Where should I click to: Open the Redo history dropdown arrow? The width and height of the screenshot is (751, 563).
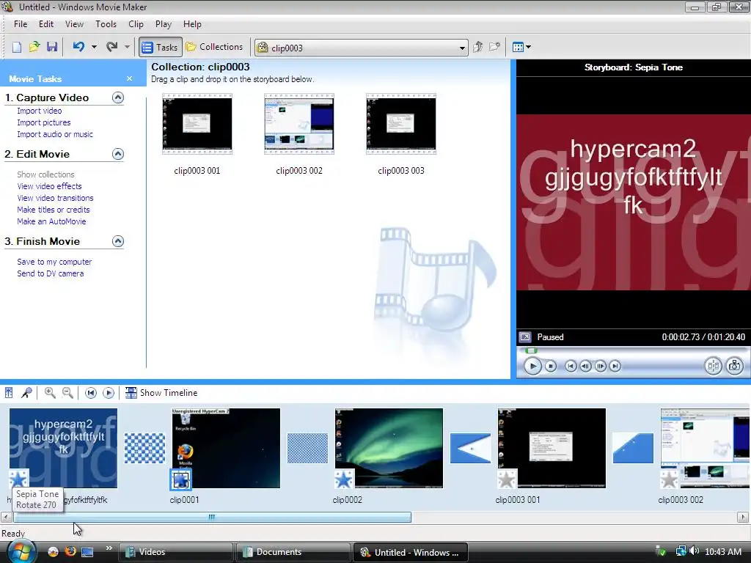pos(127,47)
